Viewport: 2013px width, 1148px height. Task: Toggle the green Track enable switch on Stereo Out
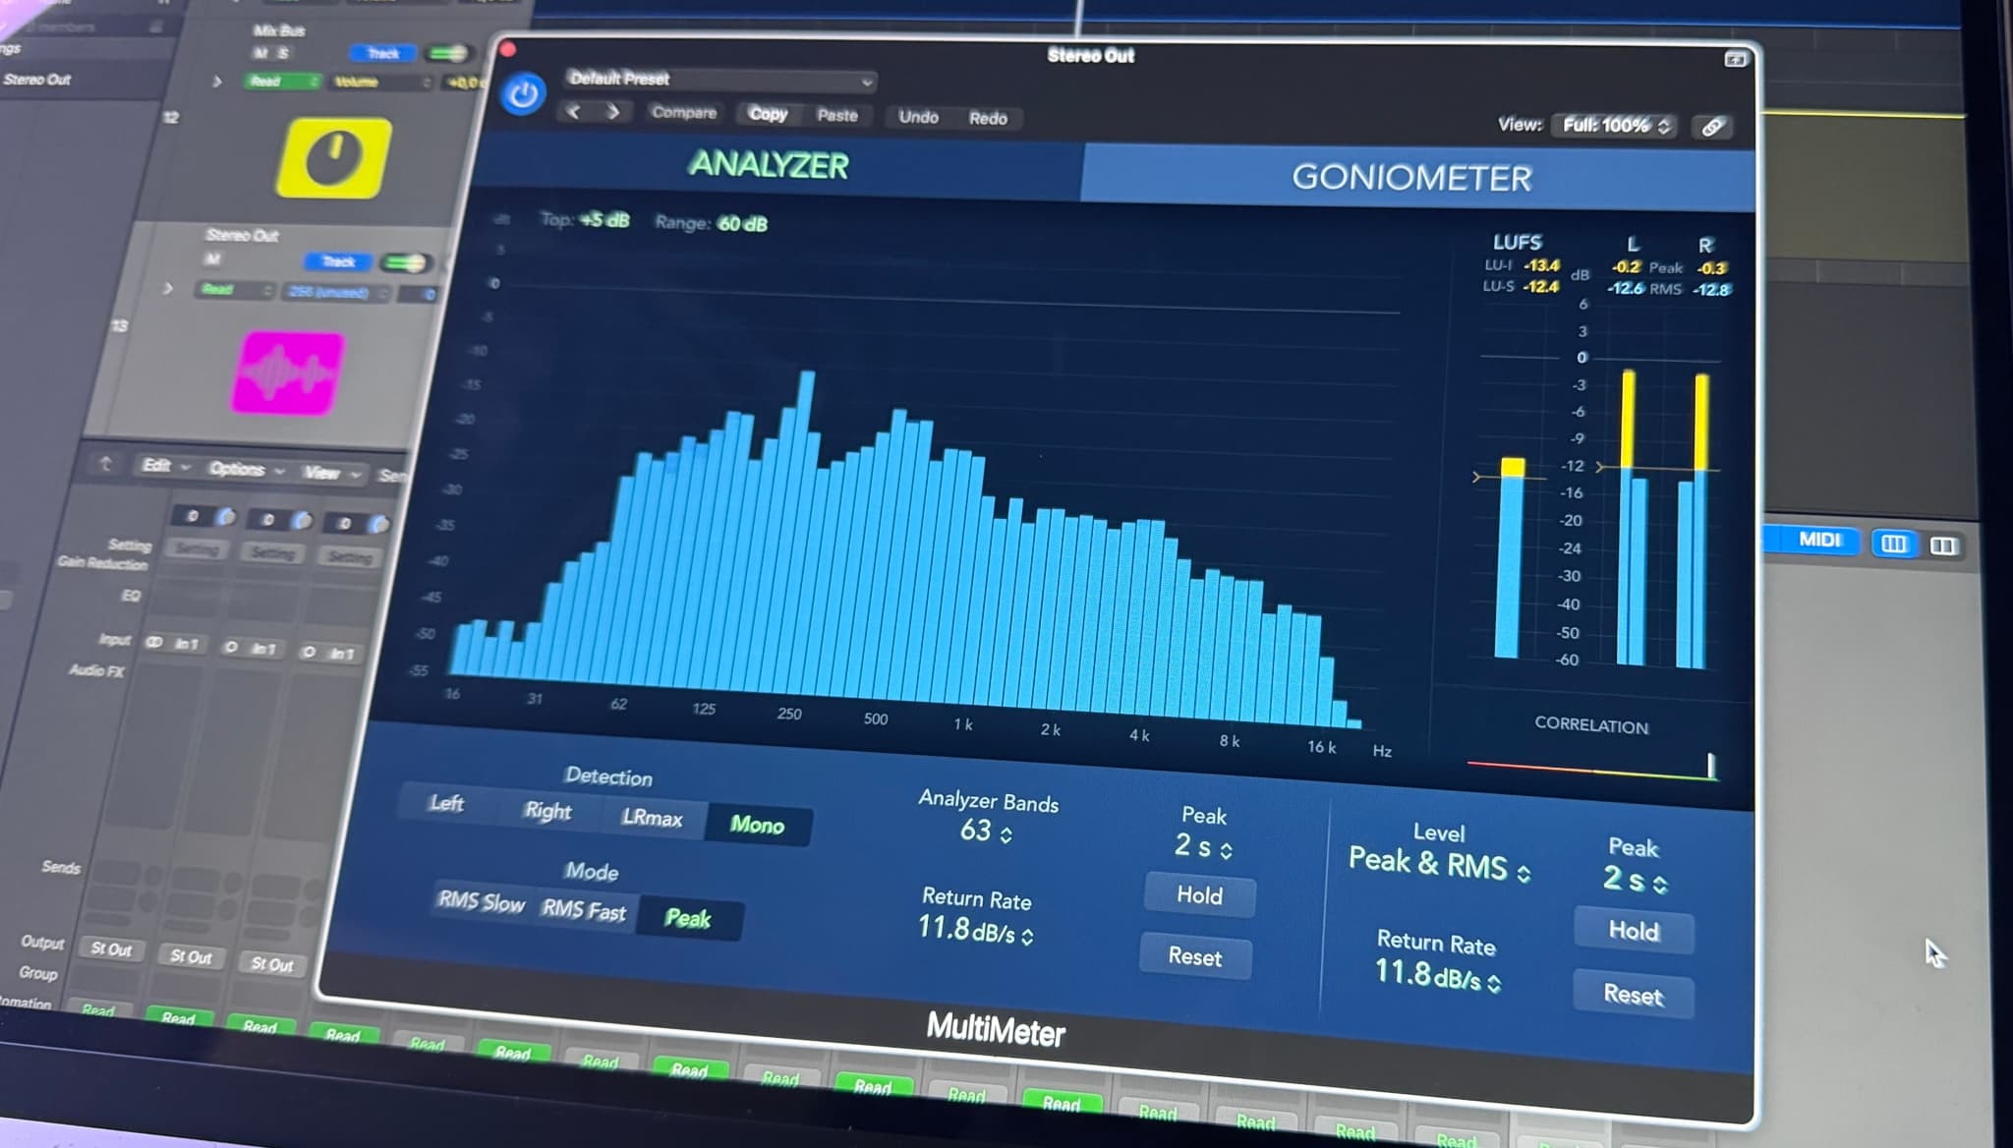[405, 262]
